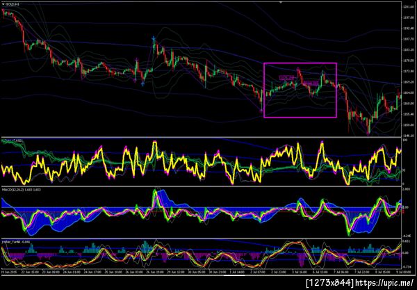Open the chart menu triangle beside GOLD,H1
Screen dimensions: 417x290
pyautogui.click(x=3, y=5)
